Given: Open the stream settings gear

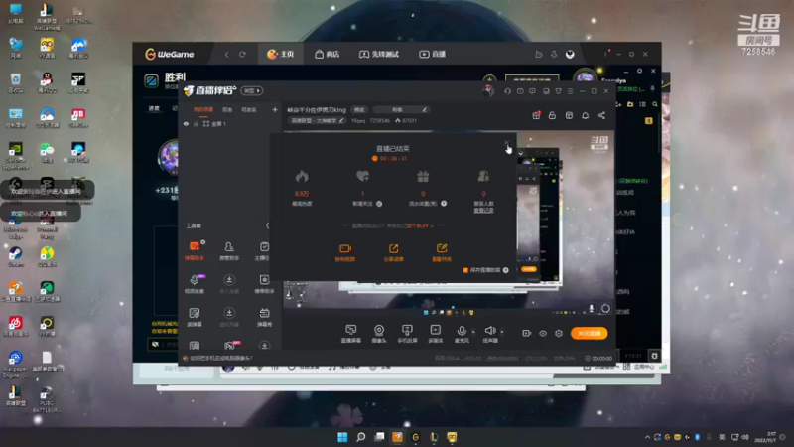Looking at the screenshot, I should tap(559, 333).
